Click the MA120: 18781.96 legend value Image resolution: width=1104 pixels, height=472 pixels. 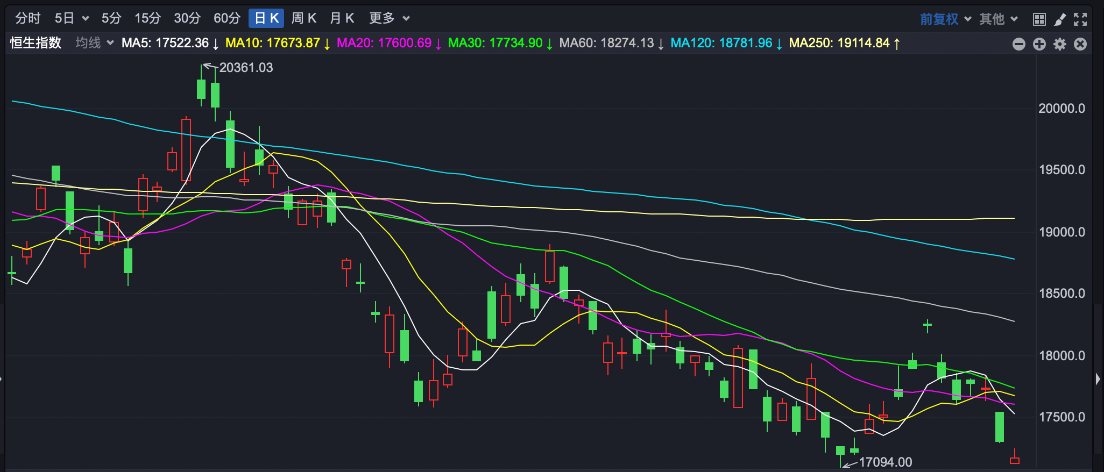click(726, 43)
